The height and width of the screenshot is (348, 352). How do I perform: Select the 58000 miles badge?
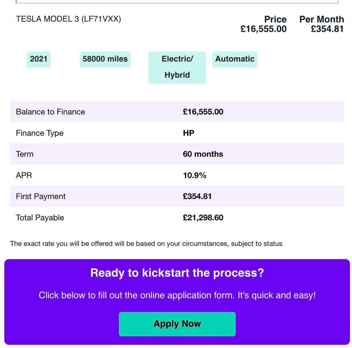pyautogui.click(x=105, y=59)
